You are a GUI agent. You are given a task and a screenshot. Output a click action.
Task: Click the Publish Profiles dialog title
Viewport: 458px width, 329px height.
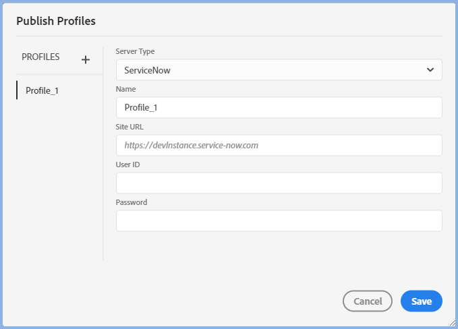tap(56, 21)
